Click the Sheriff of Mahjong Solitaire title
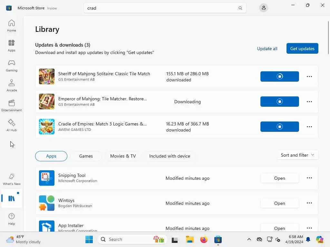The width and height of the screenshot is (330, 247). [104, 74]
